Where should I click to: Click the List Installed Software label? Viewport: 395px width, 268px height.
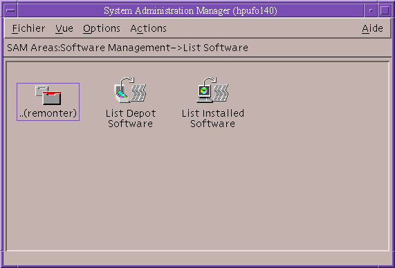(x=213, y=119)
